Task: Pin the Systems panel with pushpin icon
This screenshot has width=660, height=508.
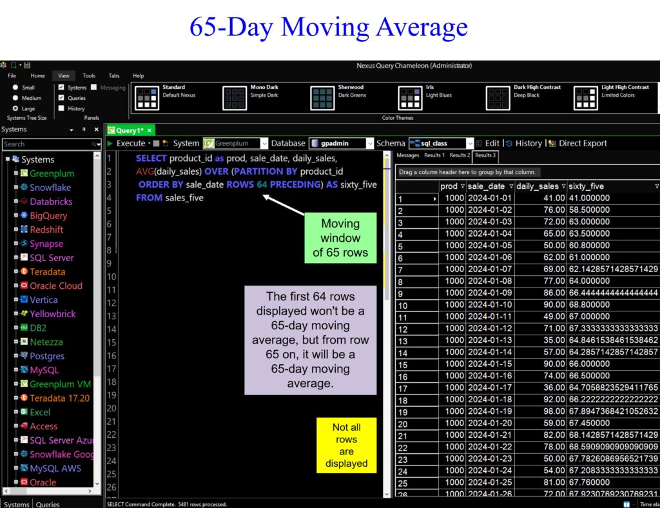Action: point(84,130)
